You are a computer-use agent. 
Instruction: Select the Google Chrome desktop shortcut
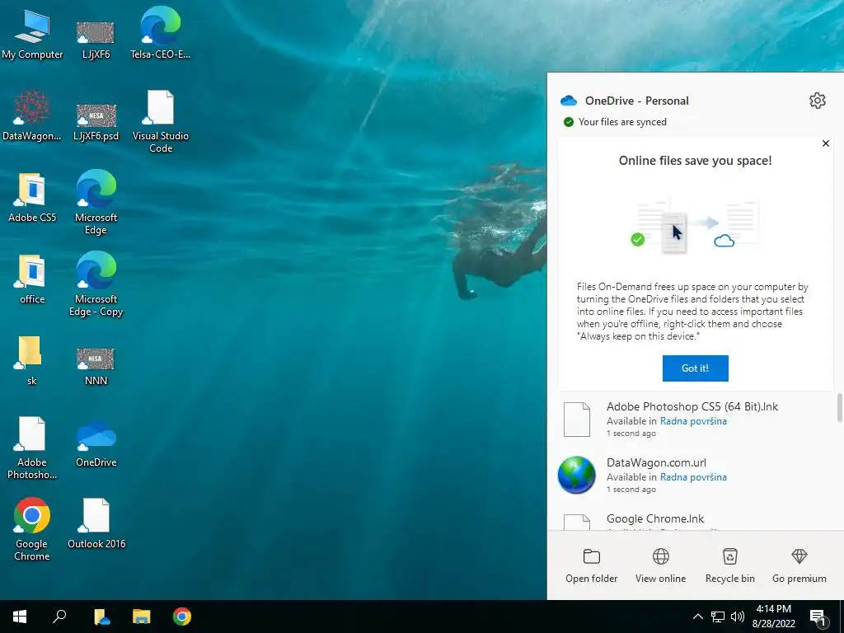tap(32, 530)
